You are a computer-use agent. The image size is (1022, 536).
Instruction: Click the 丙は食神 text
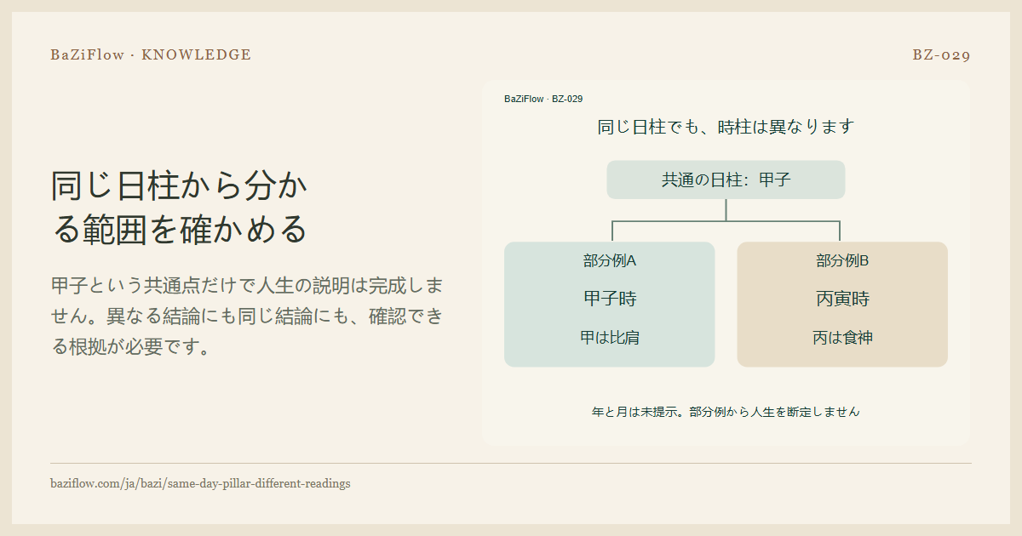[x=842, y=338]
